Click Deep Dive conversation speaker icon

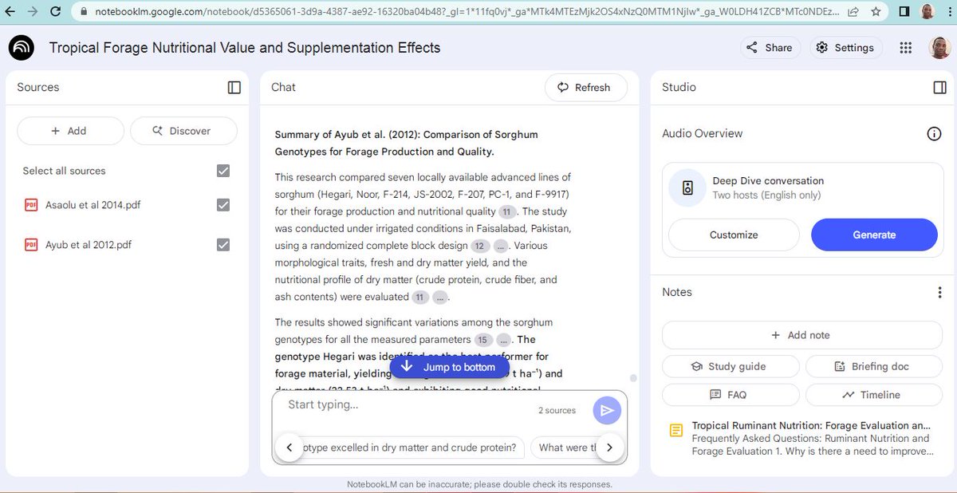(687, 188)
